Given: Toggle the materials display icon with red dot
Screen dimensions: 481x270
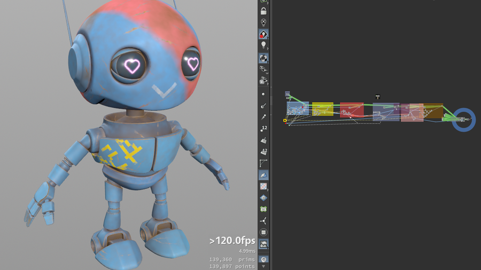Looking at the screenshot, I should tap(263, 34).
